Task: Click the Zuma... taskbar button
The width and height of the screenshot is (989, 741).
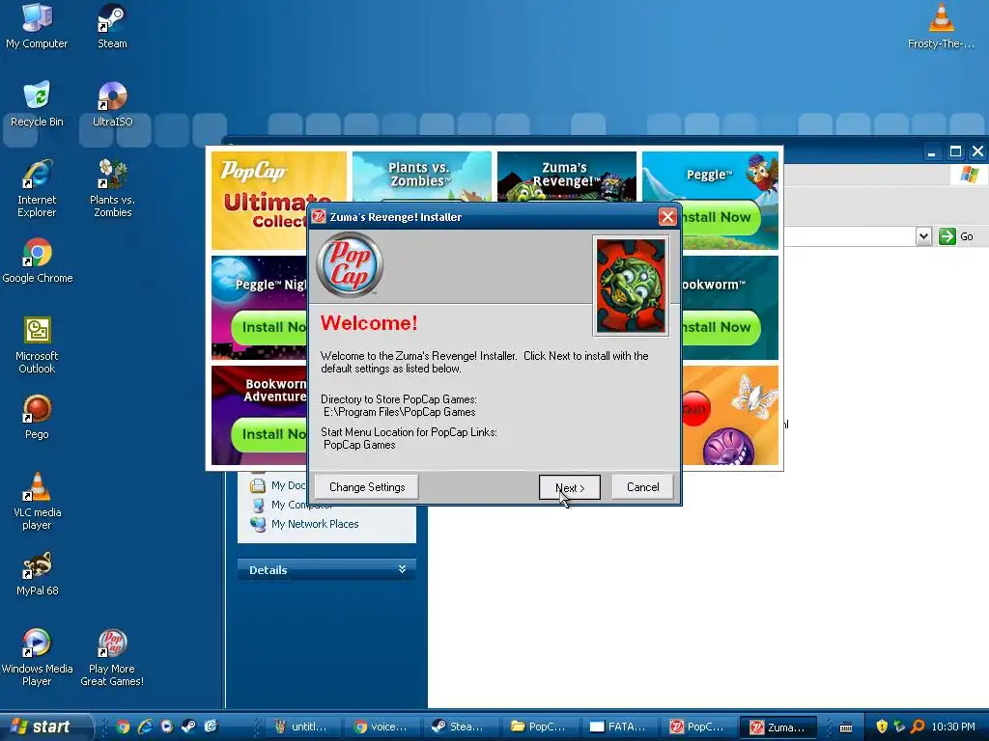Action: click(x=778, y=727)
